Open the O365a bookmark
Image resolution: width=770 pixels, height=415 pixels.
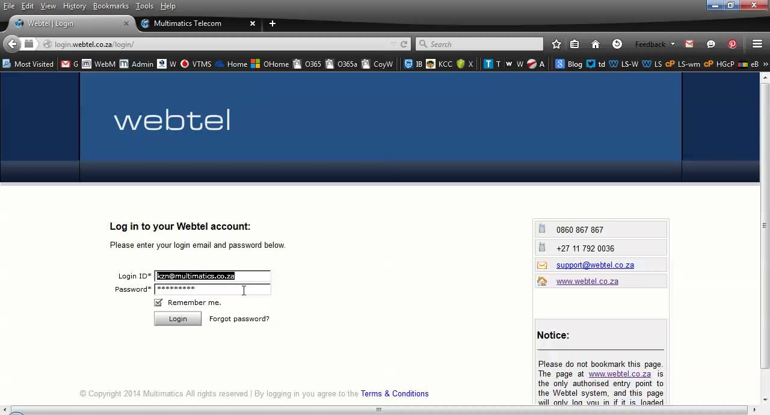342,64
